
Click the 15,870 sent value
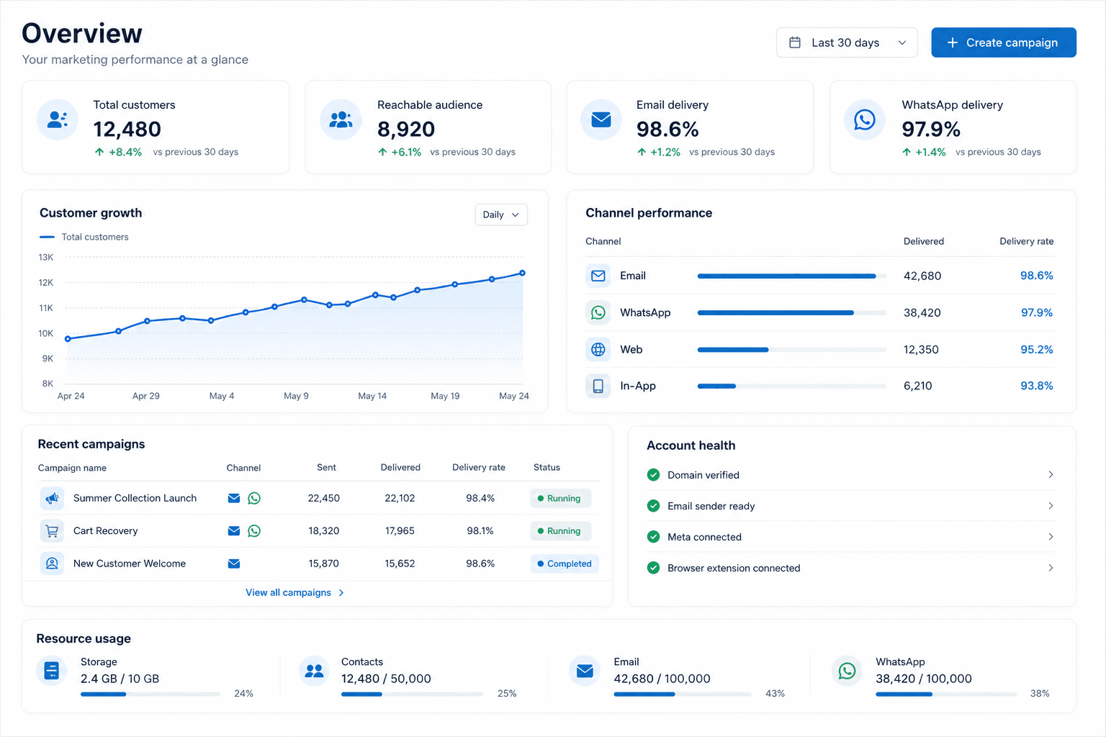(x=324, y=564)
